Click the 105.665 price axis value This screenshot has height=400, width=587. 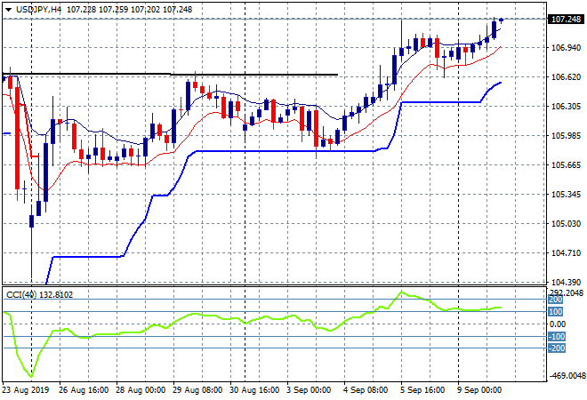coord(566,165)
